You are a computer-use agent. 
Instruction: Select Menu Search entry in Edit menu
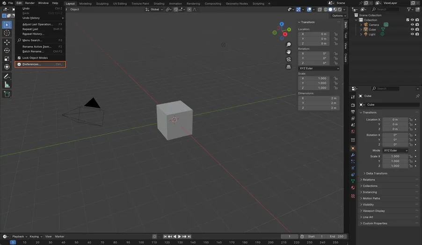click(x=40, y=40)
